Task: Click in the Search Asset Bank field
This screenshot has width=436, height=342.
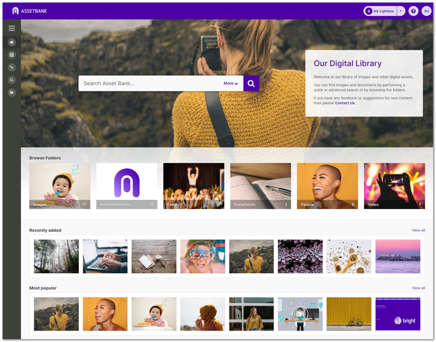Action: point(150,84)
